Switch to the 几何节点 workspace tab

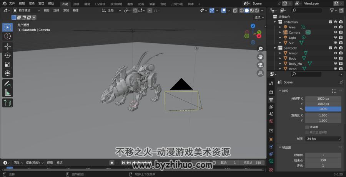[x=177, y=4]
